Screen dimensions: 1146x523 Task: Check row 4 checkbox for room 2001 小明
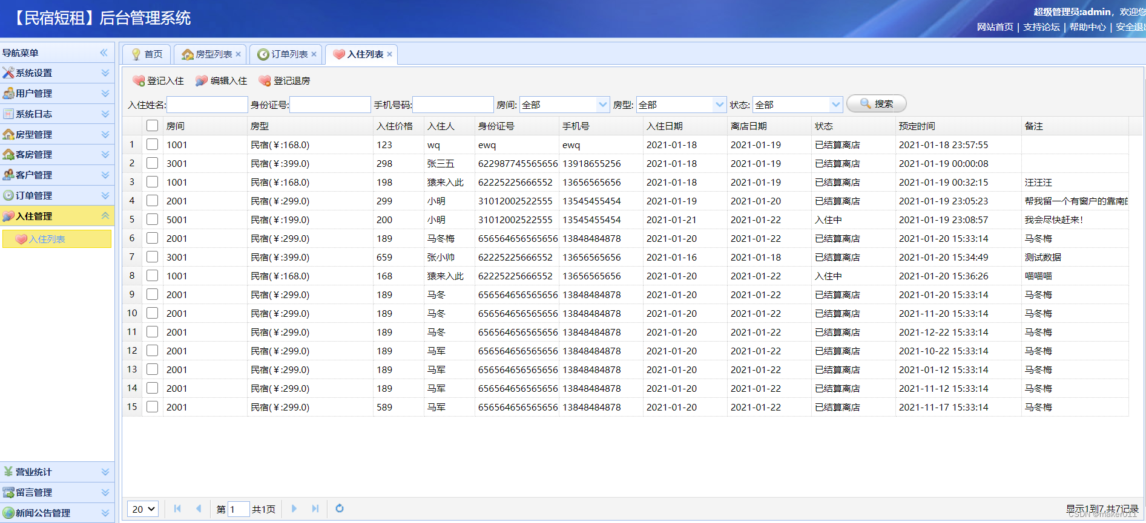point(153,201)
